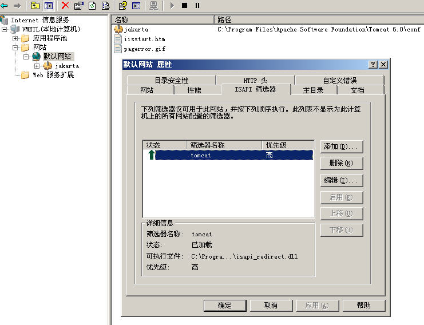
Task: Close the 默认网站 属性 dialog
Action: [x=383, y=64]
